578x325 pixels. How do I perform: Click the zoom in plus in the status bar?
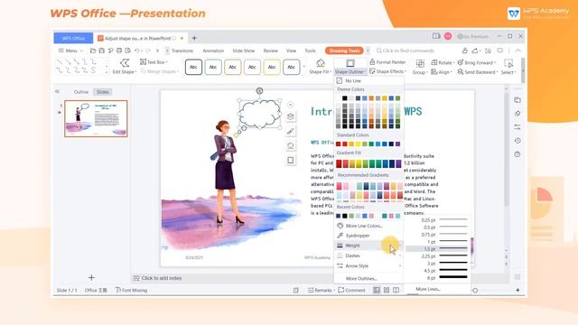pos(517,291)
